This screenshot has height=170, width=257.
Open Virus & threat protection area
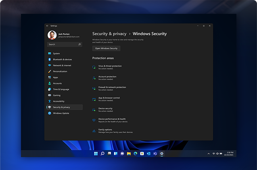click(x=107, y=67)
